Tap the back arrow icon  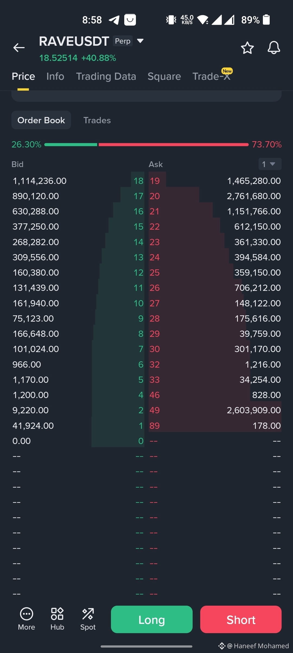tap(19, 48)
